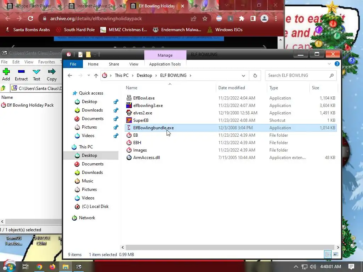The width and height of the screenshot is (363, 272).
Task: Refresh the ELF BOWLING folder
Action: tap(255, 75)
